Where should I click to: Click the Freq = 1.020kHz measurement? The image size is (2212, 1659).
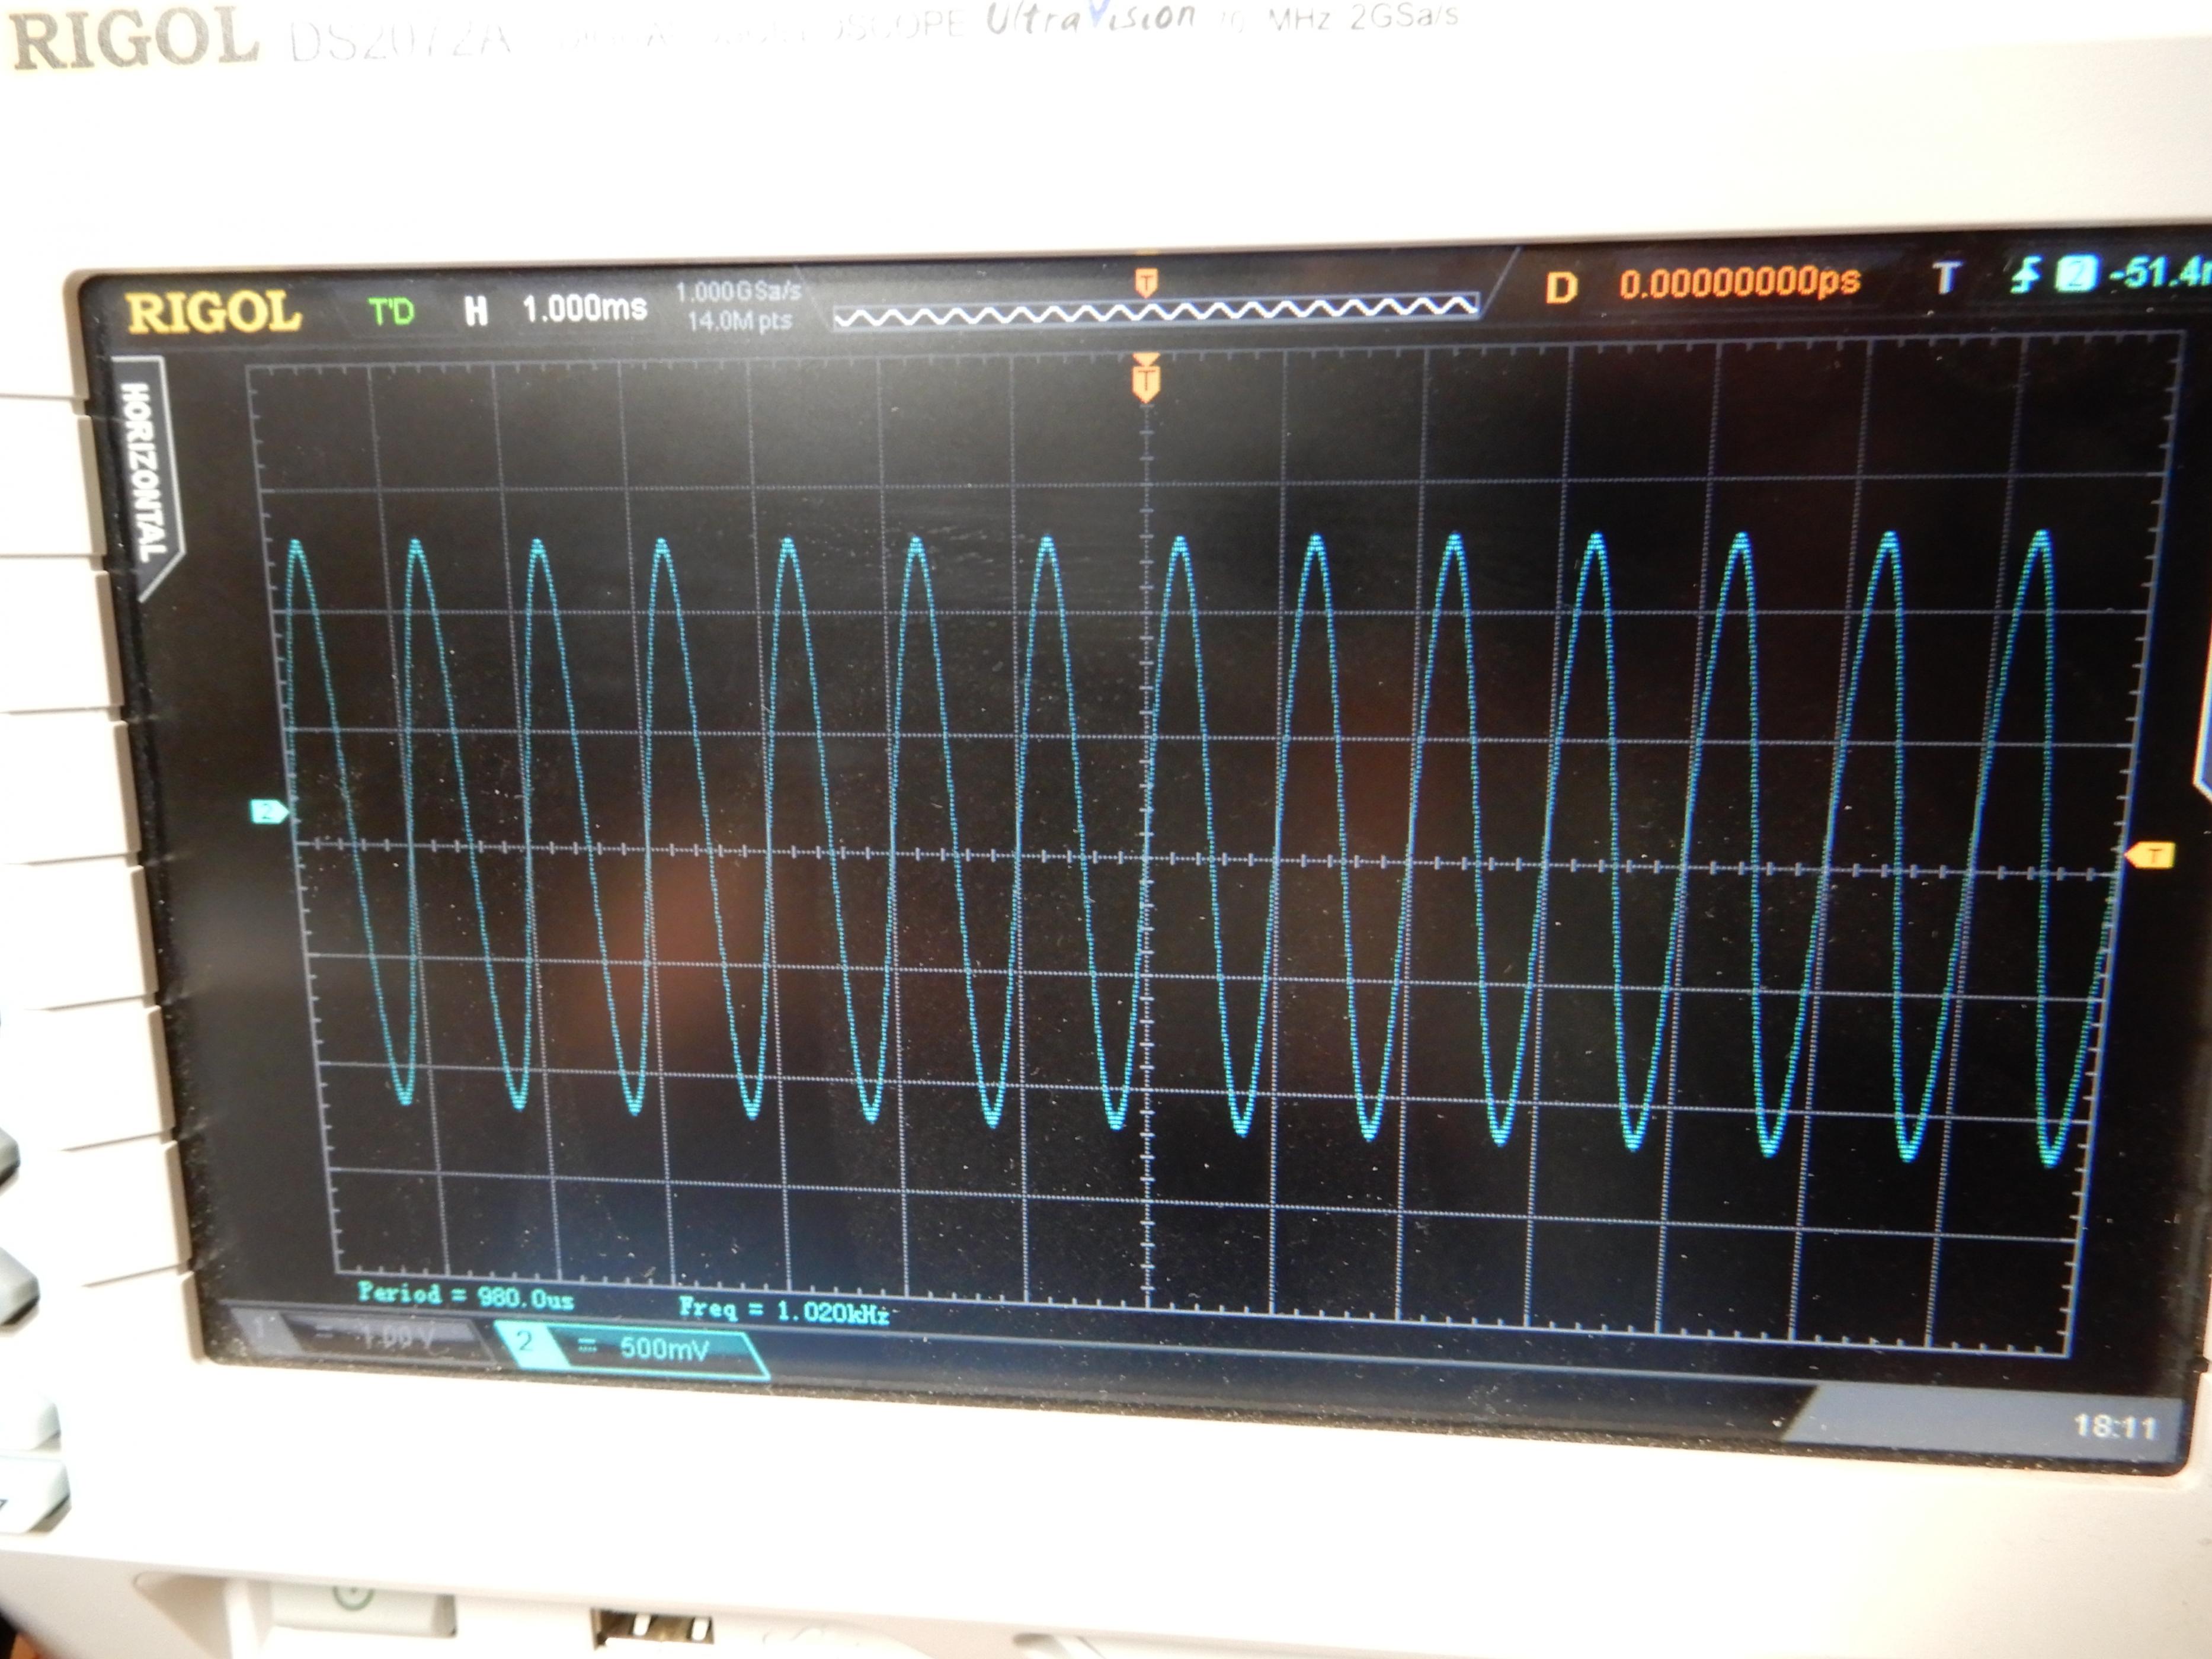783,1310
